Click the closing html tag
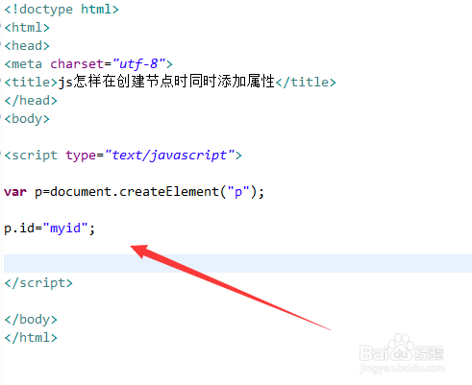Screen dimensions: 472x385 [x=31, y=338]
